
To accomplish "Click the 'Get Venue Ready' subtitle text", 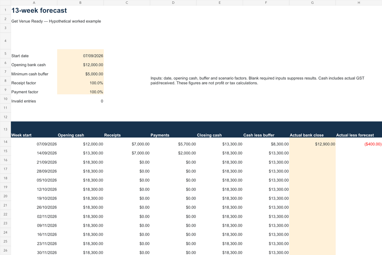I will 56,21.
